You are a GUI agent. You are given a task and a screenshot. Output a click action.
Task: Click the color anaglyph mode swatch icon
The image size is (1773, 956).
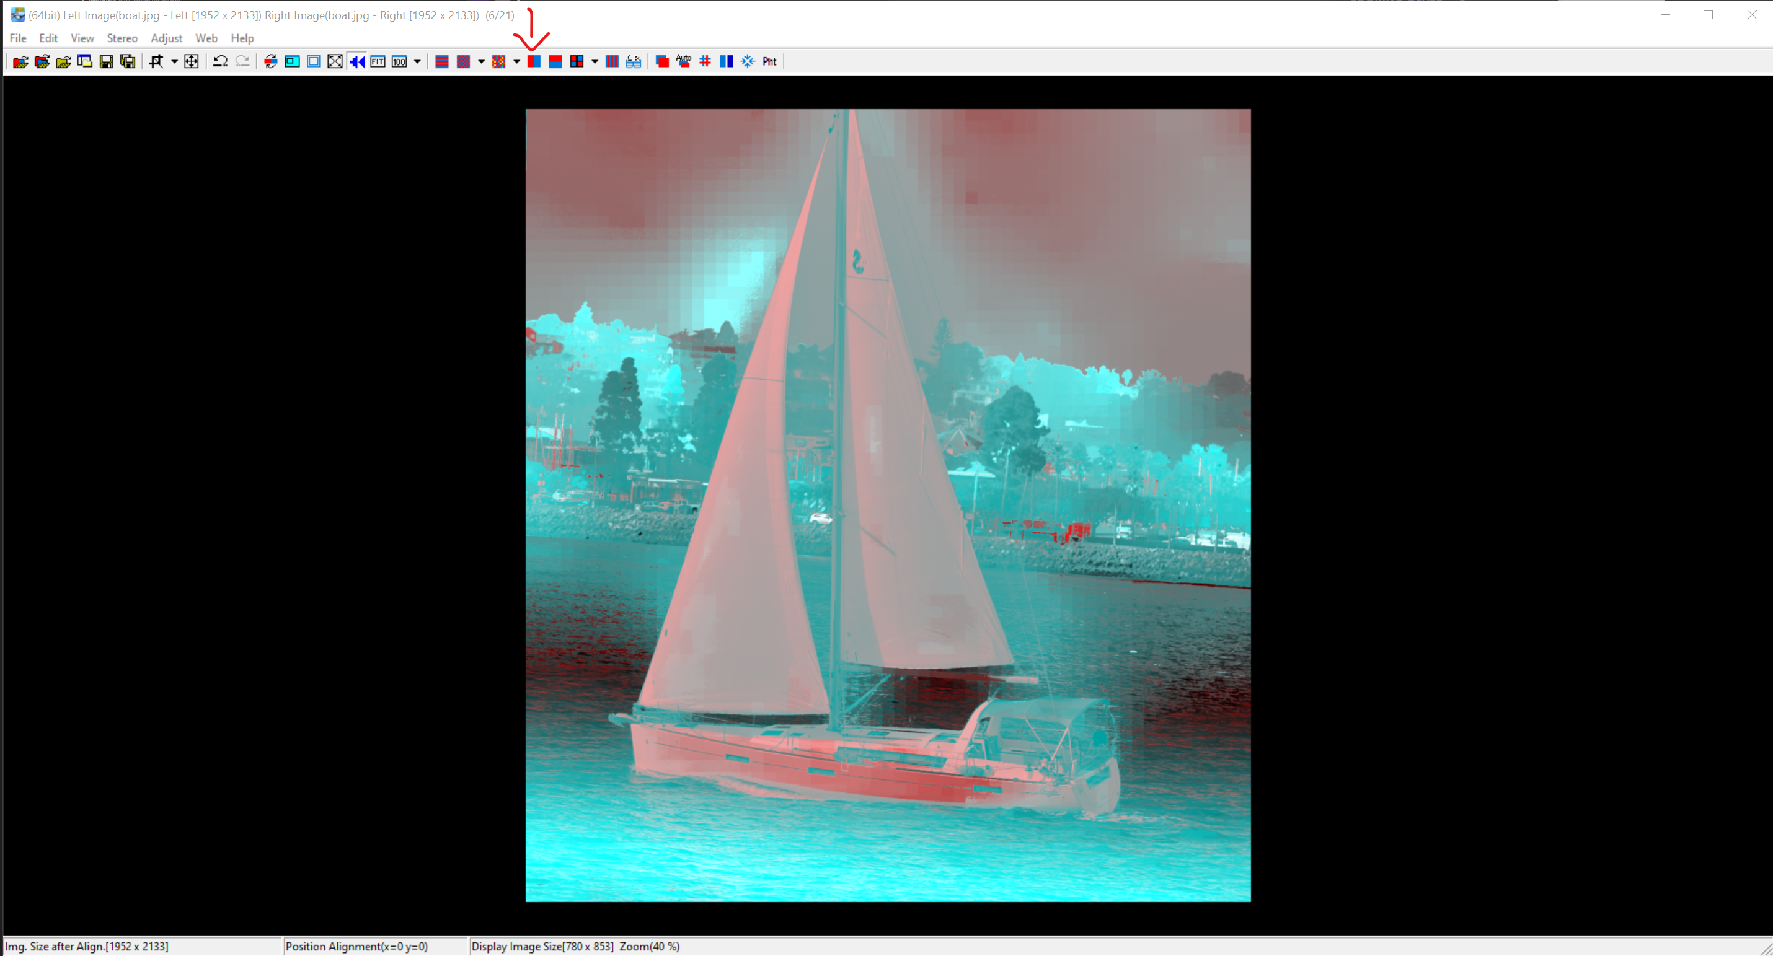coord(499,62)
